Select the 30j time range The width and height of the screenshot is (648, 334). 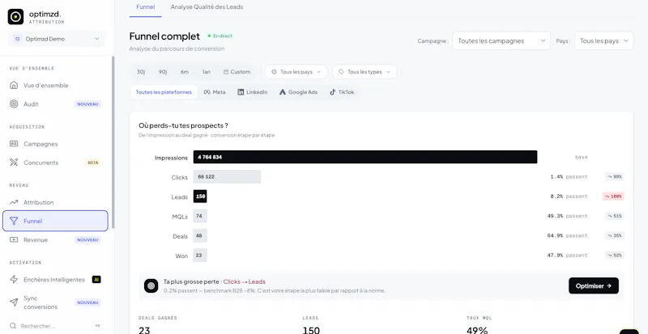(x=140, y=72)
